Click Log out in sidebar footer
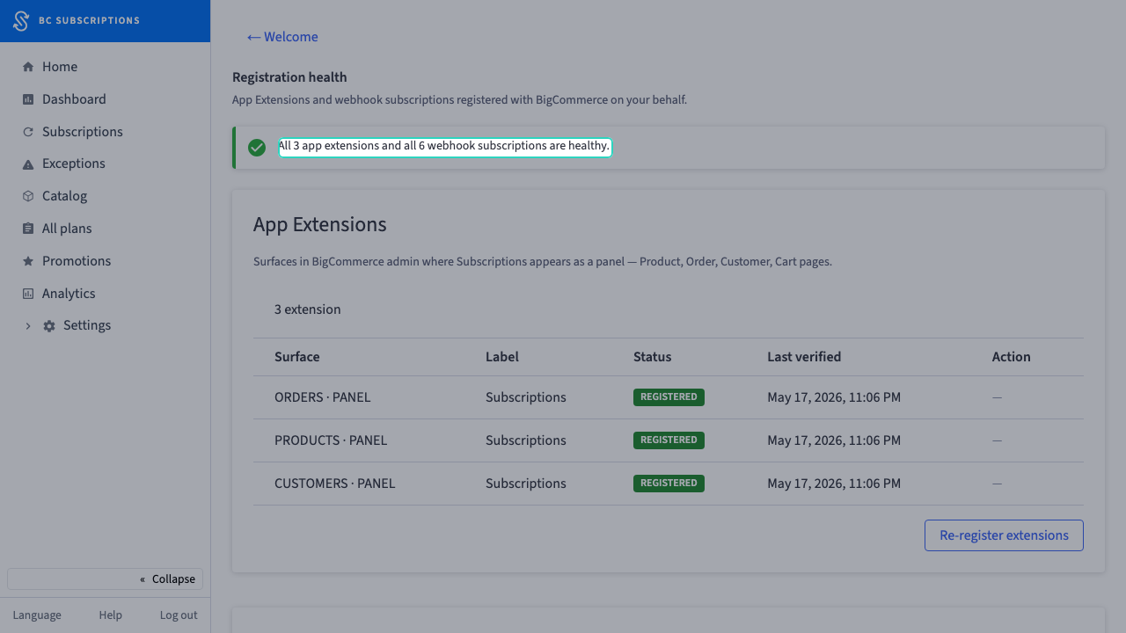 click(x=179, y=615)
